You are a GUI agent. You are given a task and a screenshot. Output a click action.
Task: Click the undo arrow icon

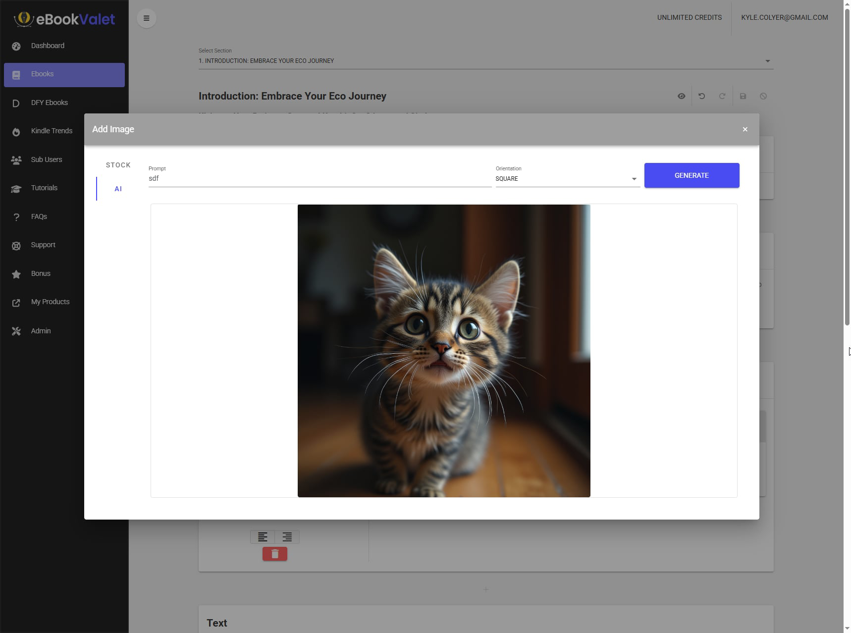pos(701,96)
